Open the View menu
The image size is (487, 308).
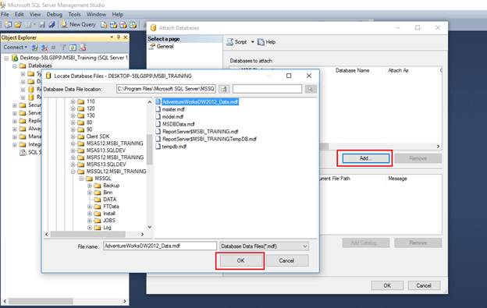coord(35,14)
